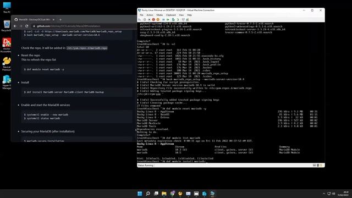This screenshot has width=352, height=198.
Task: Open a new browser tab
Action: pyautogui.click(x=61, y=20)
